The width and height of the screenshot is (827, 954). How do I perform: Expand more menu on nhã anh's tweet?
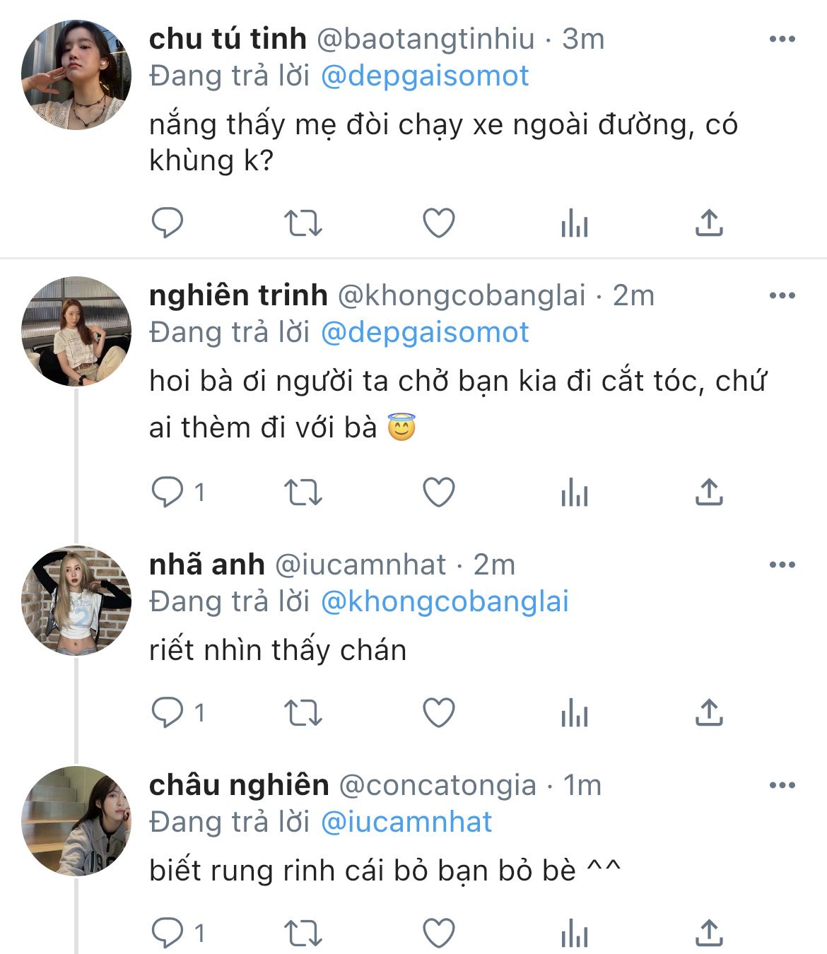782,565
